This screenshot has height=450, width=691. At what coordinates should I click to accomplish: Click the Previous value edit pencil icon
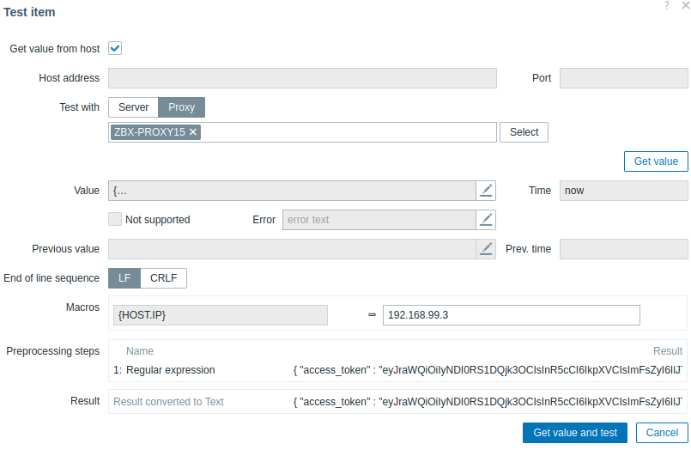(487, 249)
